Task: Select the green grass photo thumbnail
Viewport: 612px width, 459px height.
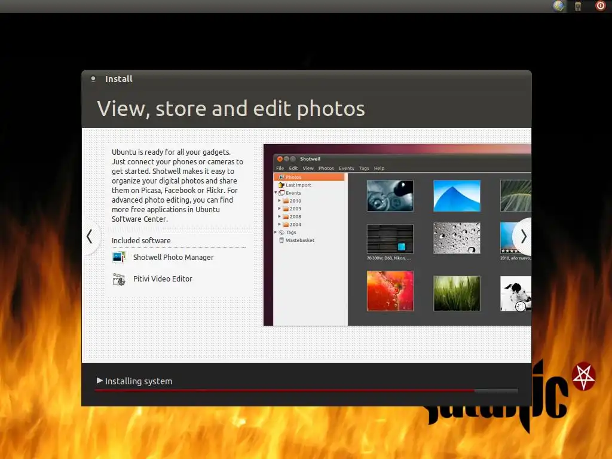Action: 457,293
